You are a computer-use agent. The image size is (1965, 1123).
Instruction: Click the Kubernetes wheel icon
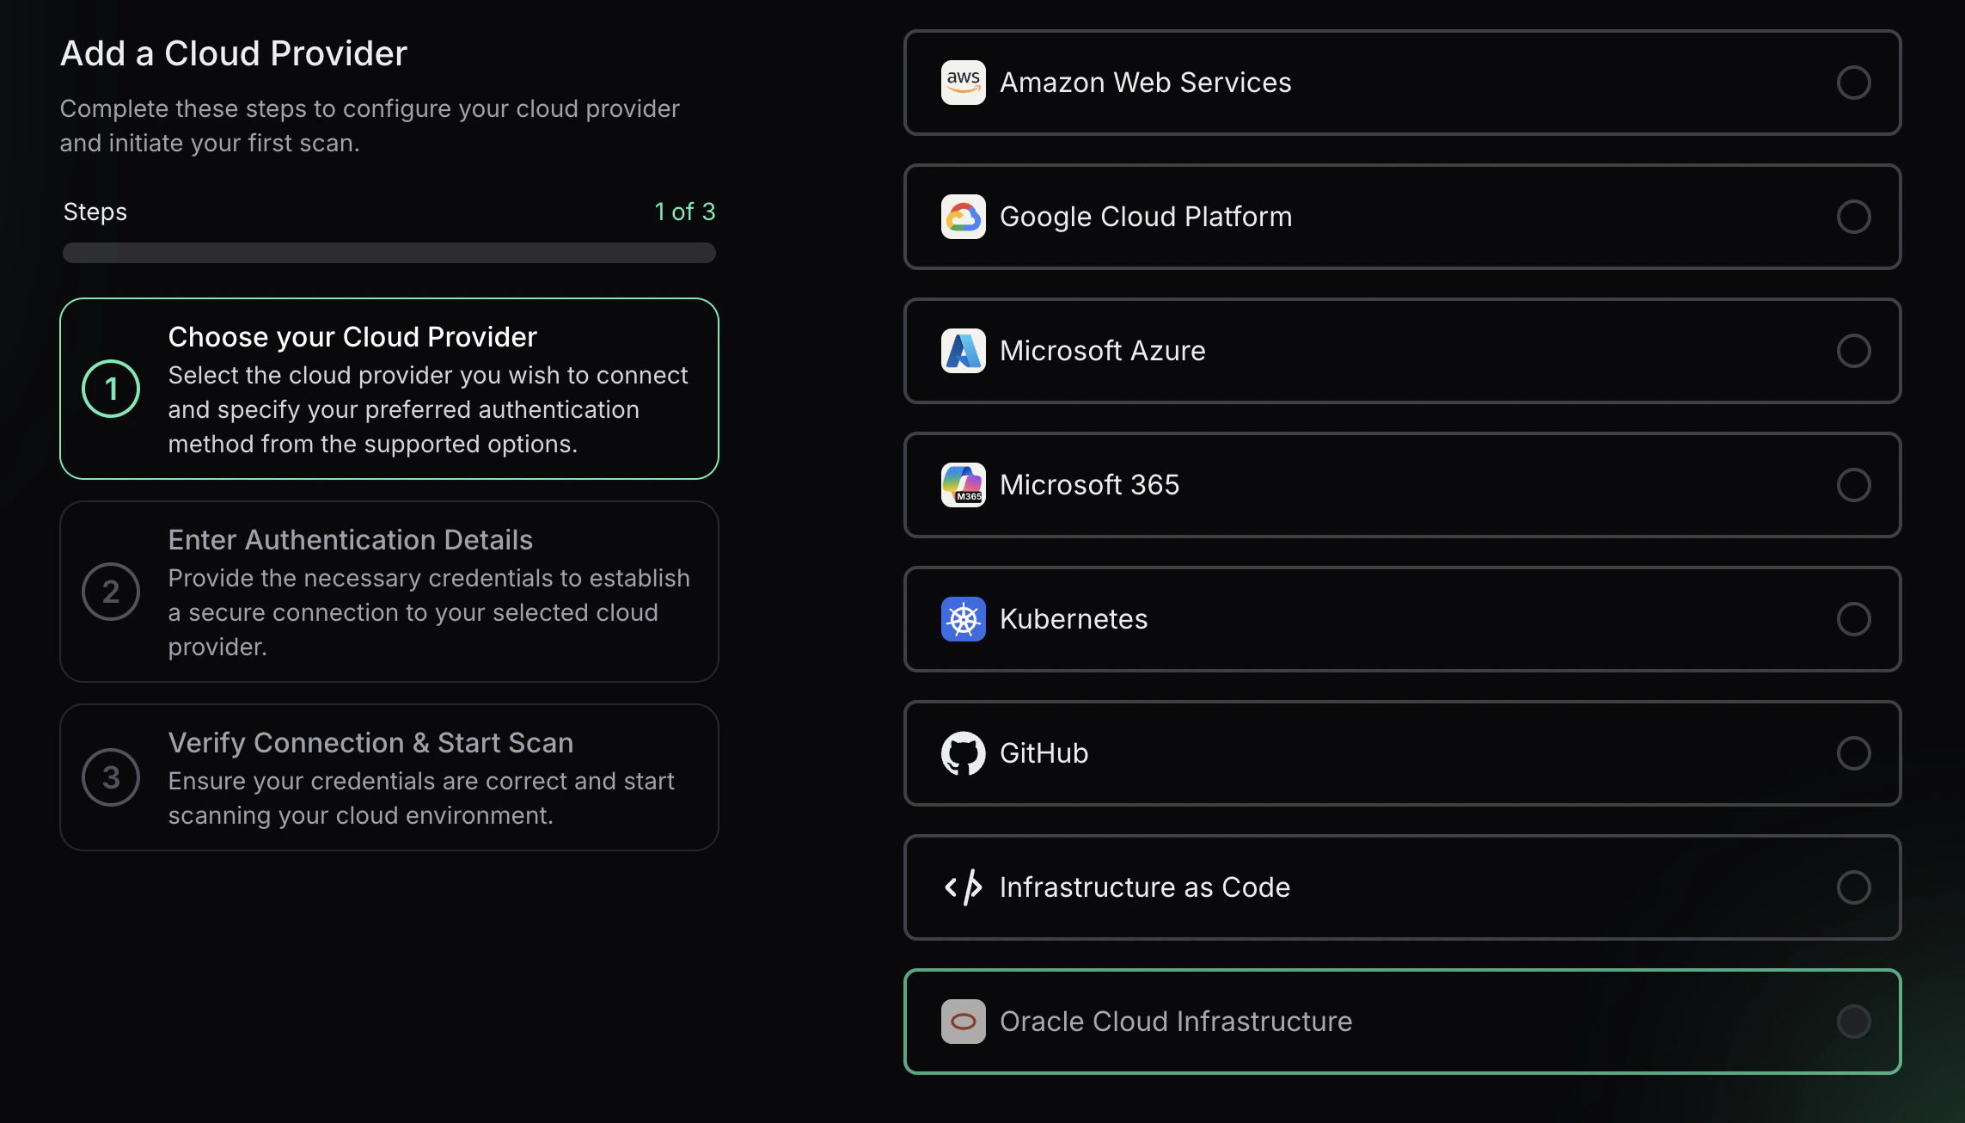coord(963,619)
